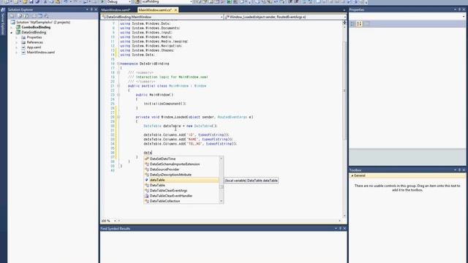This screenshot has height=263, width=468.
Task: Collapse the namespace DataGridBinding outline
Action: (118, 64)
